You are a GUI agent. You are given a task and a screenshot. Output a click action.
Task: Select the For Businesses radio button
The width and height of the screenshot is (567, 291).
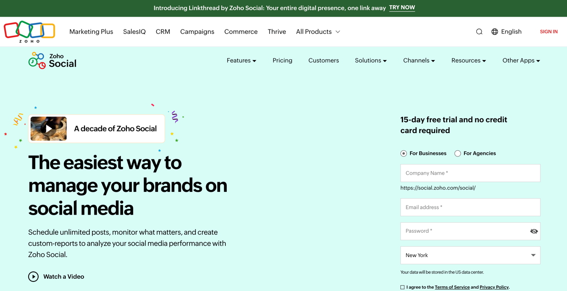tap(404, 154)
